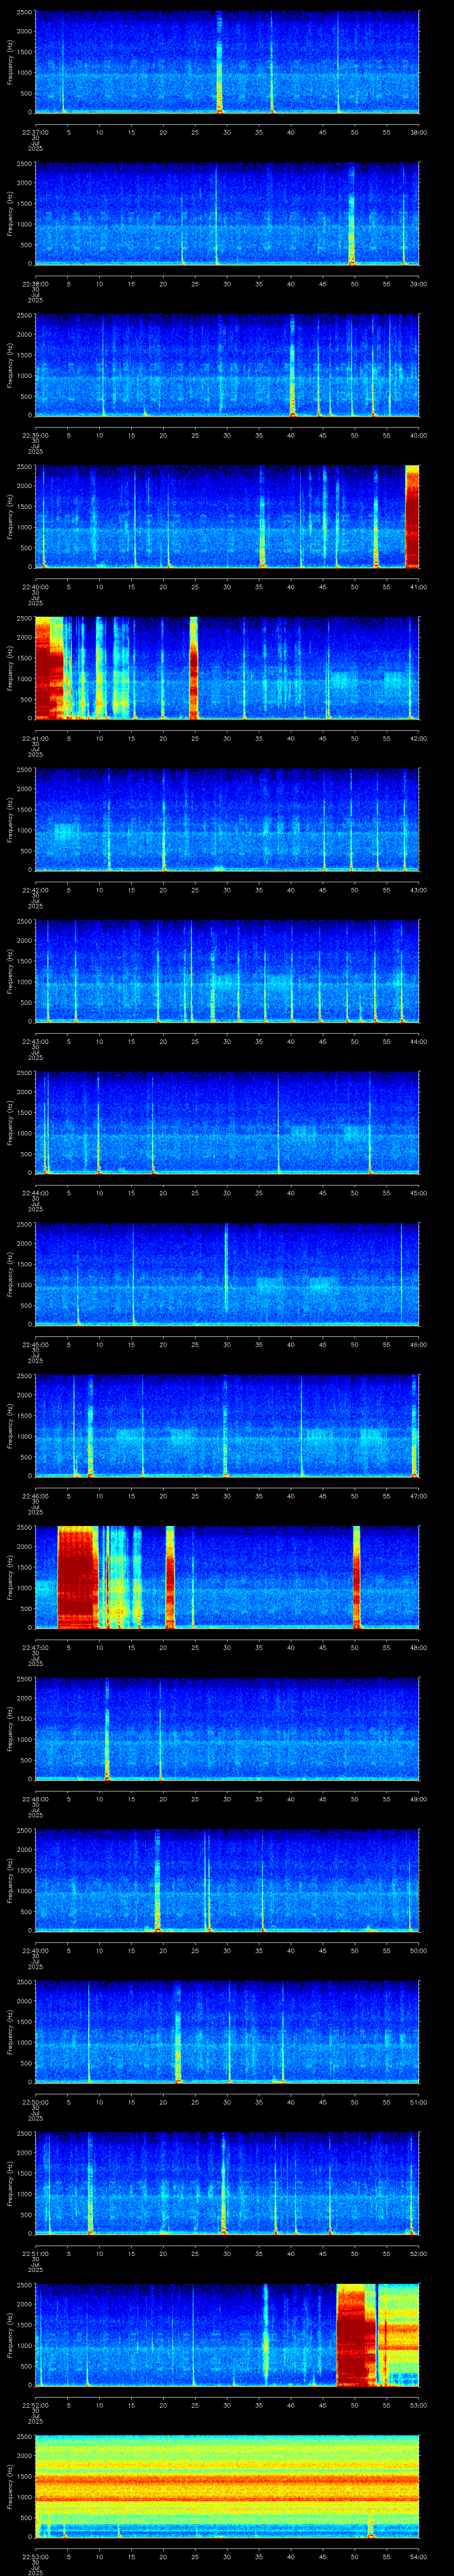Open the noisy 22:53 spectrogram panel

tap(227, 2487)
